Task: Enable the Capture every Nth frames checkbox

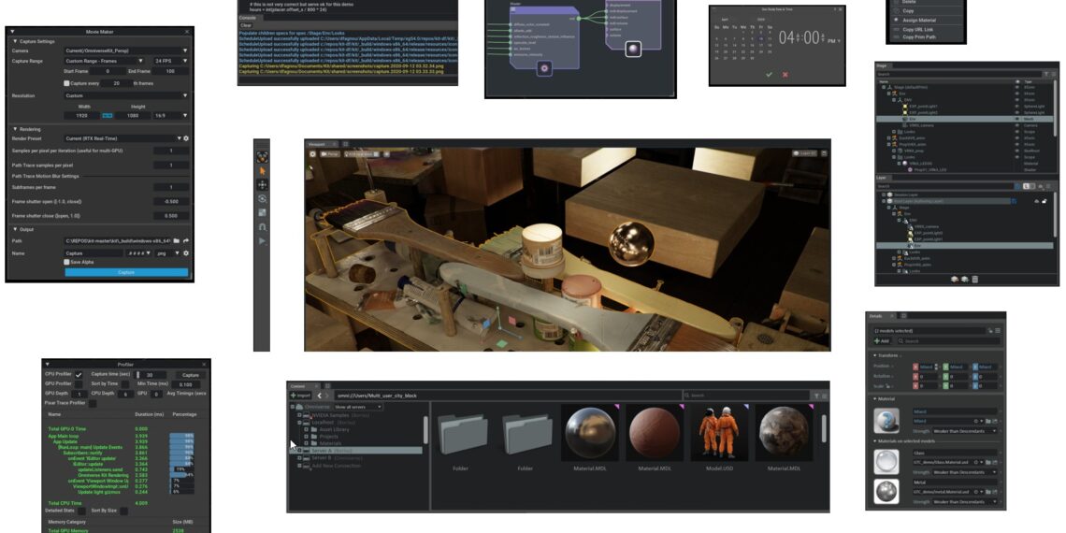Action: coord(67,83)
